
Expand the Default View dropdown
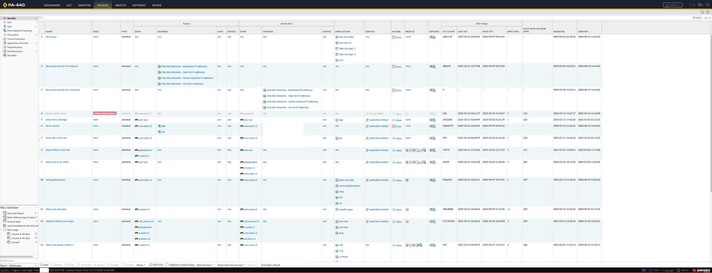[205, 265]
